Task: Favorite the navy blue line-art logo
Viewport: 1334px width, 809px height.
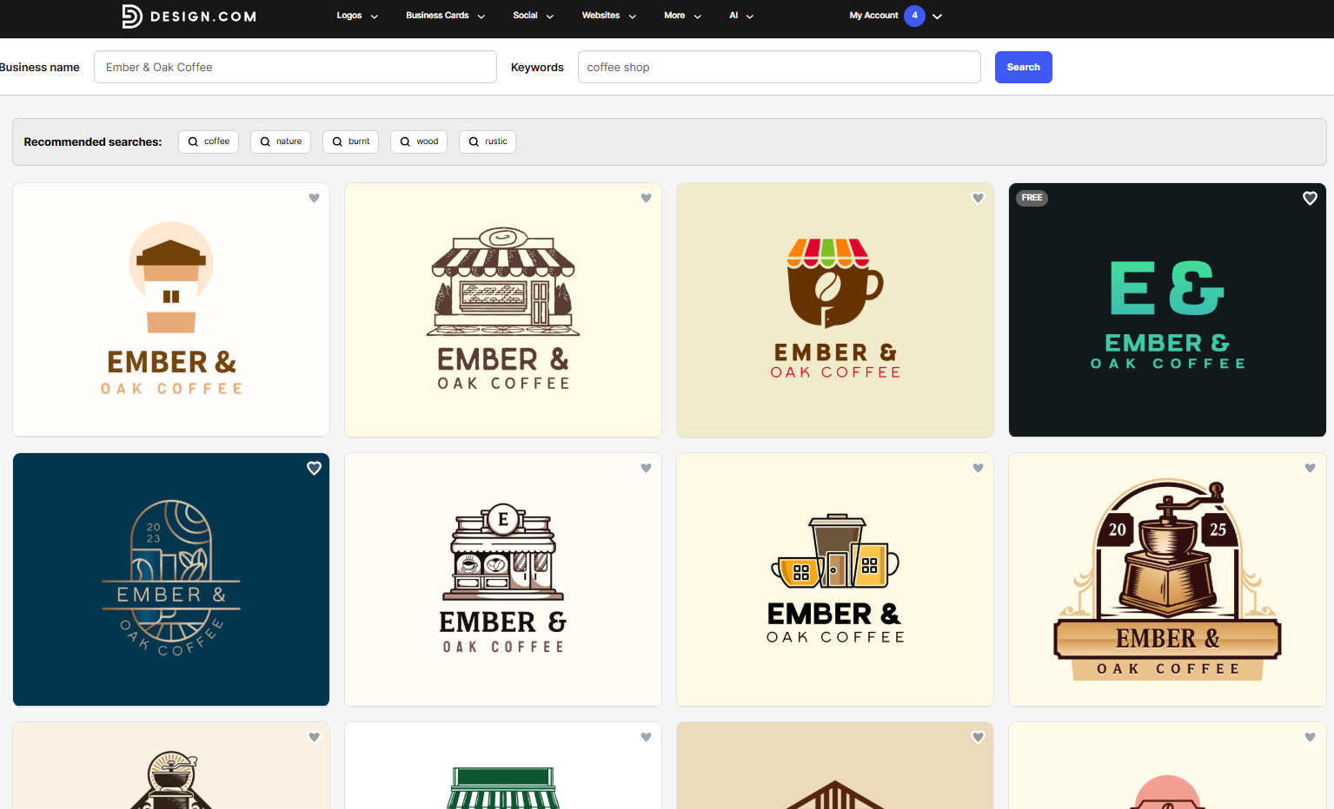Action: [315, 468]
